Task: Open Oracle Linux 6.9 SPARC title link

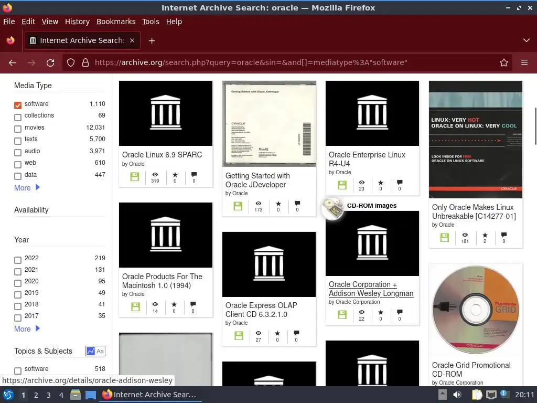Action: pyautogui.click(x=162, y=155)
